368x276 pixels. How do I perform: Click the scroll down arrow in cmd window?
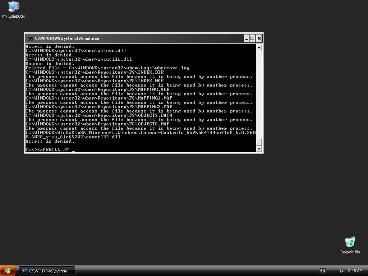pyautogui.click(x=259, y=149)
